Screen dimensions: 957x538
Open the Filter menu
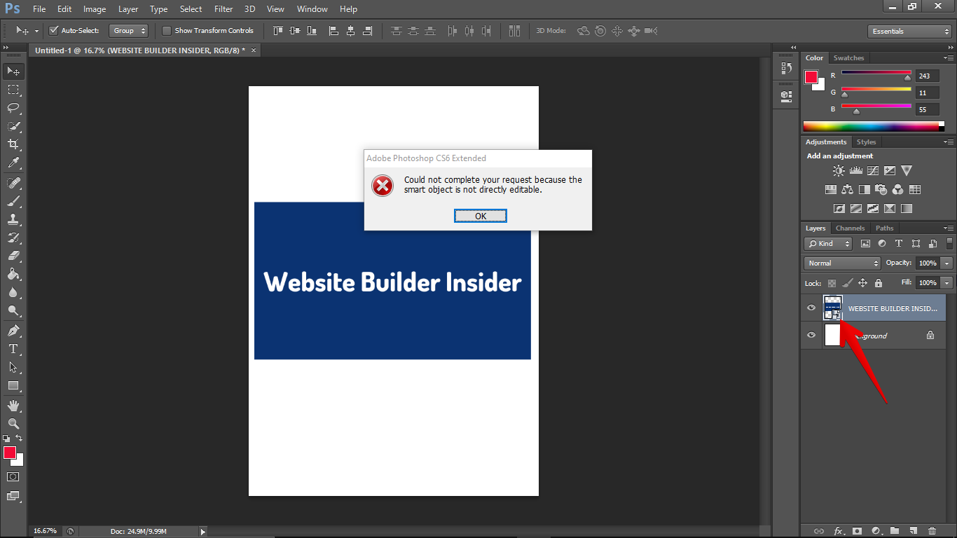223,9
